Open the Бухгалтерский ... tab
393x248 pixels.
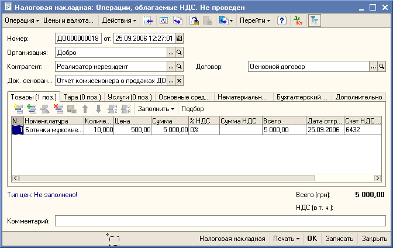click(302, 97)
